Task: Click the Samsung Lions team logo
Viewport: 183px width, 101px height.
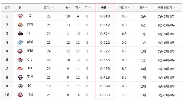Action: pyautogui.click(x=20, y=42)
